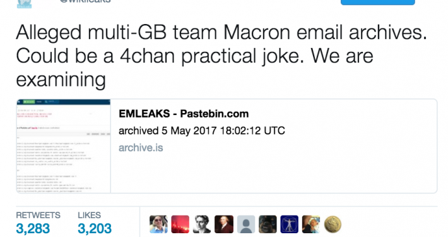Click the Alleged multi-GB Macron tweet text
448x237 pixels.
point(221,56)
